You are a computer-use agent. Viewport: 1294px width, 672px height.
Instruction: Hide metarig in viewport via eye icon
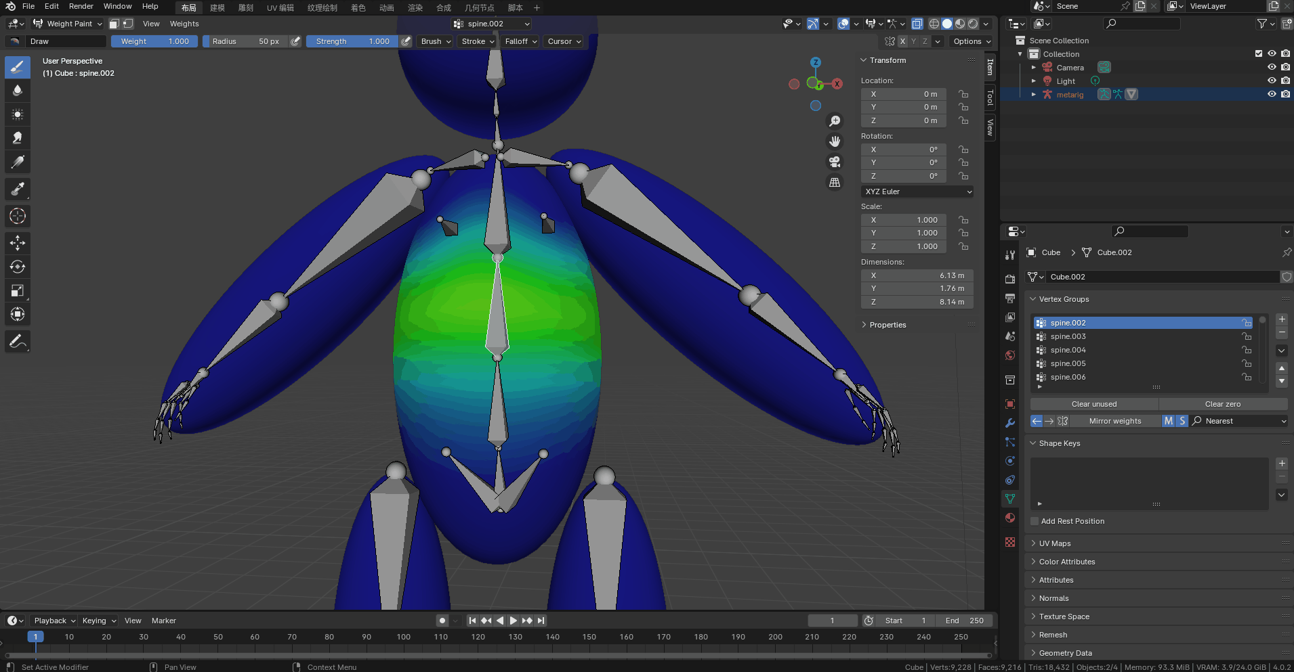(1272, 94)
